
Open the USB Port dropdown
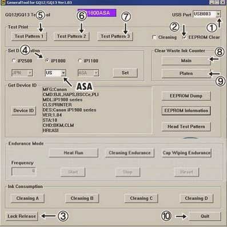click(218, 14)
